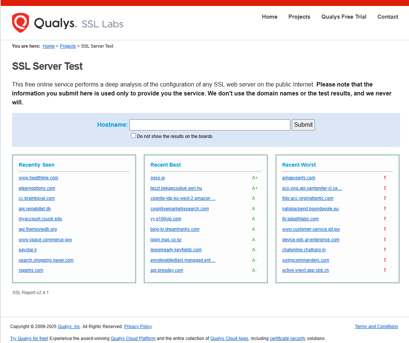
Task: Follow the Qualys, Inc footer link
Action: pos(69,327)
